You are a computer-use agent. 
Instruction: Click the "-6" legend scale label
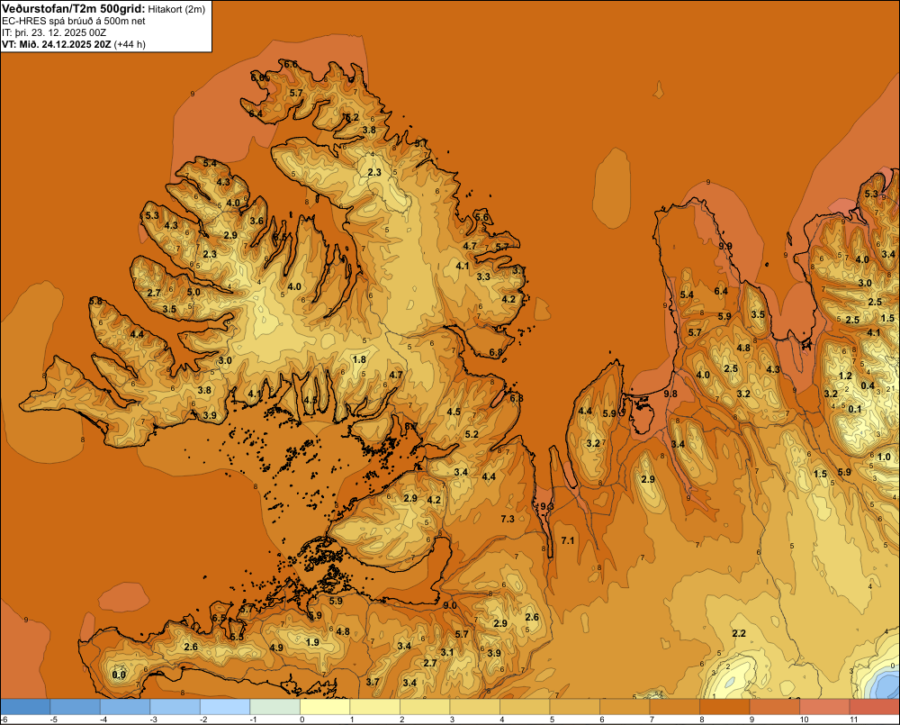pyautogui.click(x=4, y=720)
